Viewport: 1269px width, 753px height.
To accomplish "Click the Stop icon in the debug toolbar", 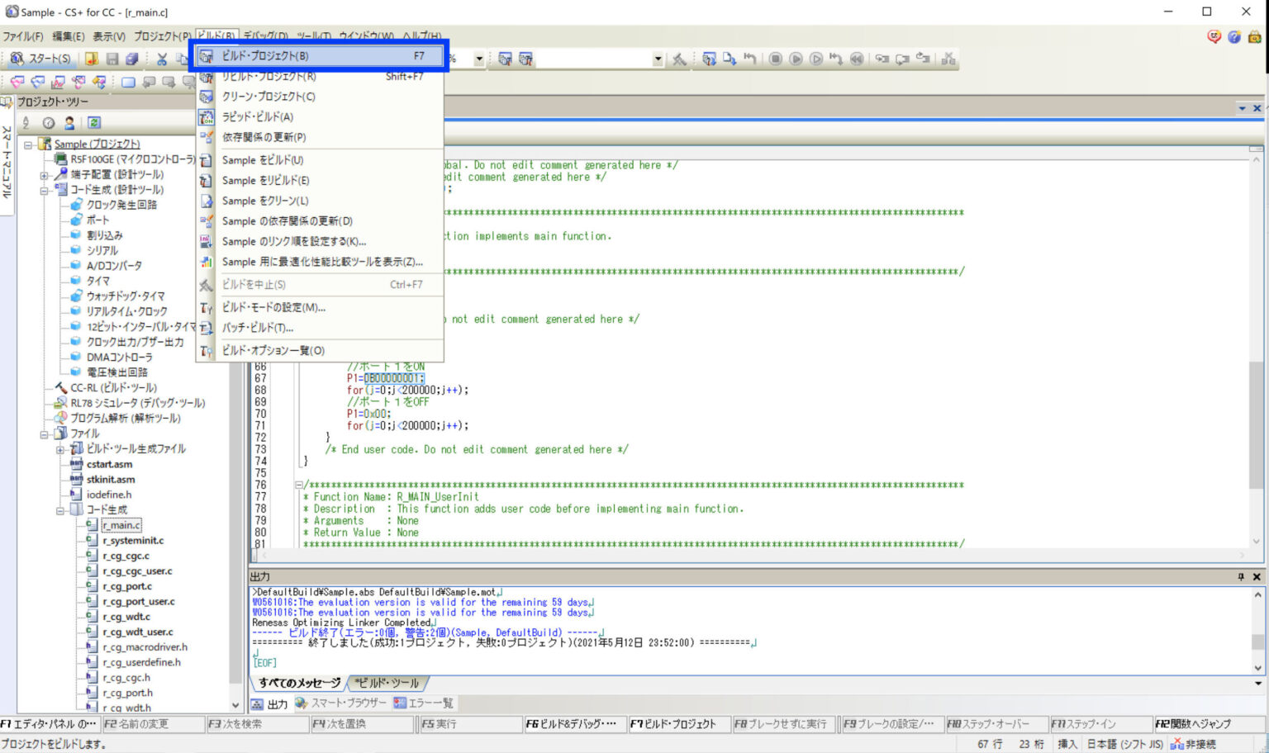I will coord(774,58).
